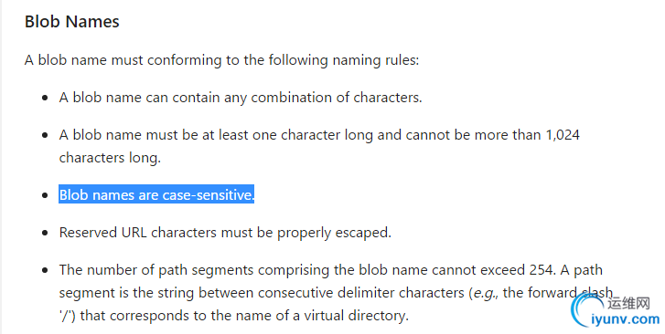
Task: Click the sentence 'A blob name must conforming'
Action: (123, 60)
